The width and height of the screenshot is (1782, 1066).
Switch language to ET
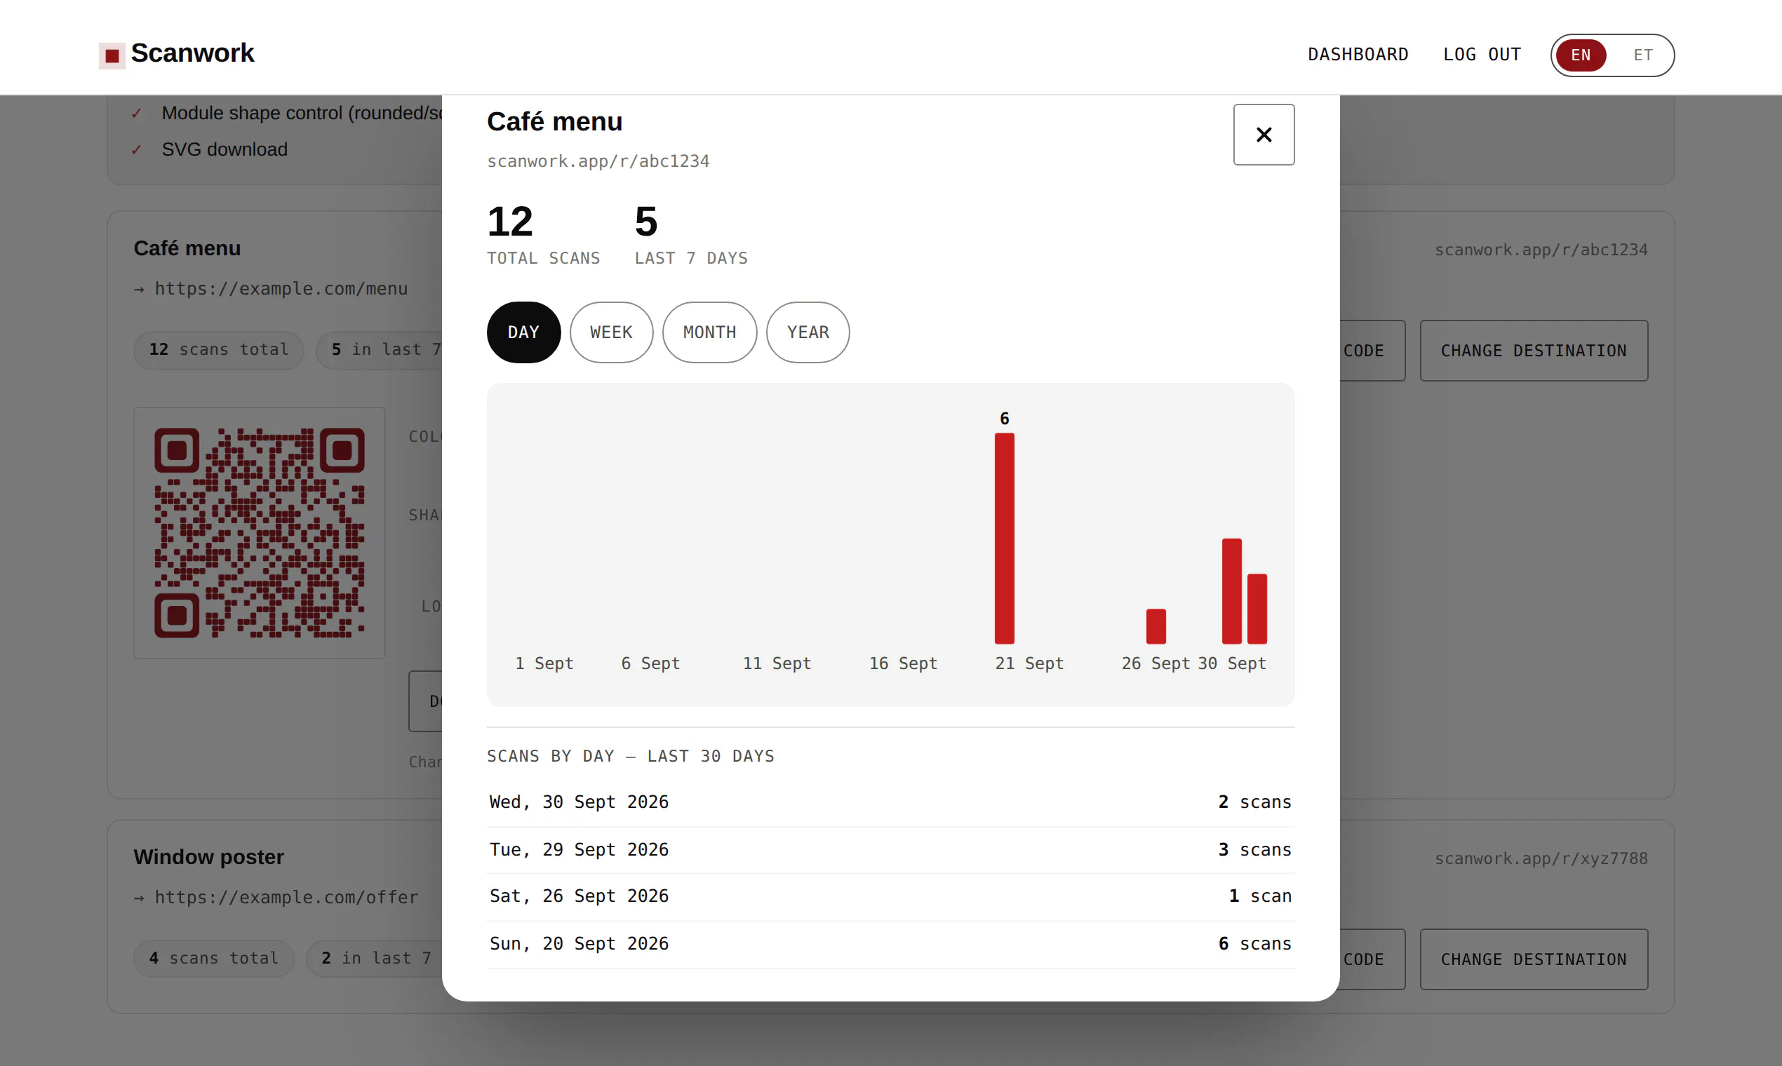[x=1642, y=55]
